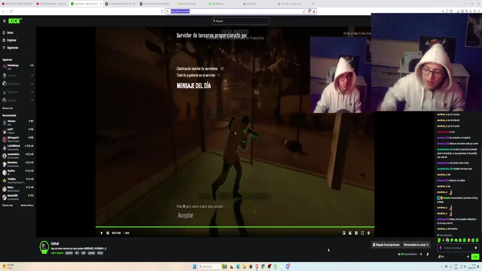482x271 pixels.
Task: Open Brave browser from taskbar
Action: click(257, 266)
